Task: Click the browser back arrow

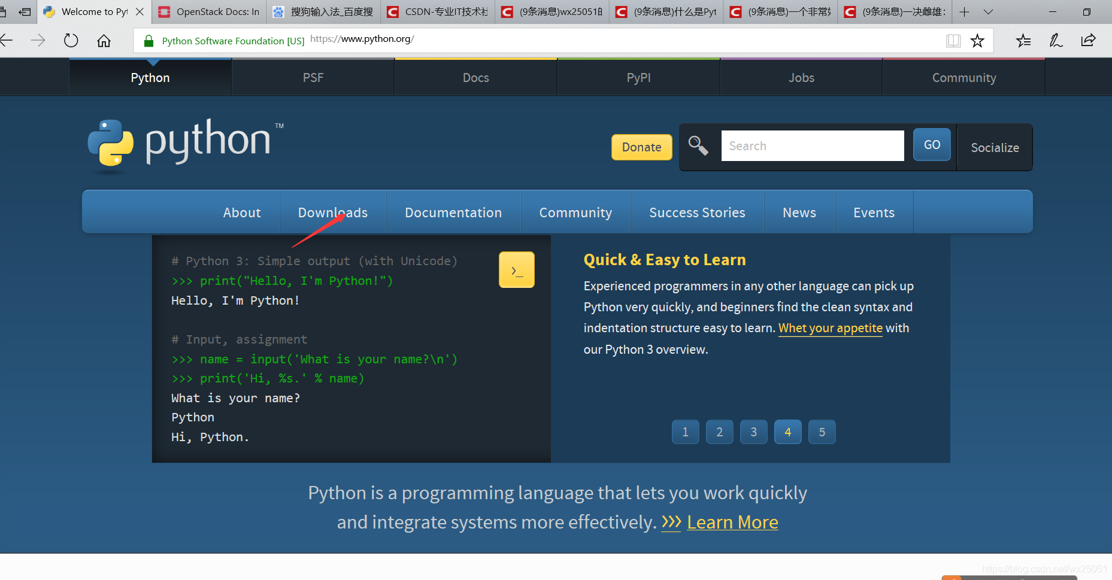Action: 6,40
